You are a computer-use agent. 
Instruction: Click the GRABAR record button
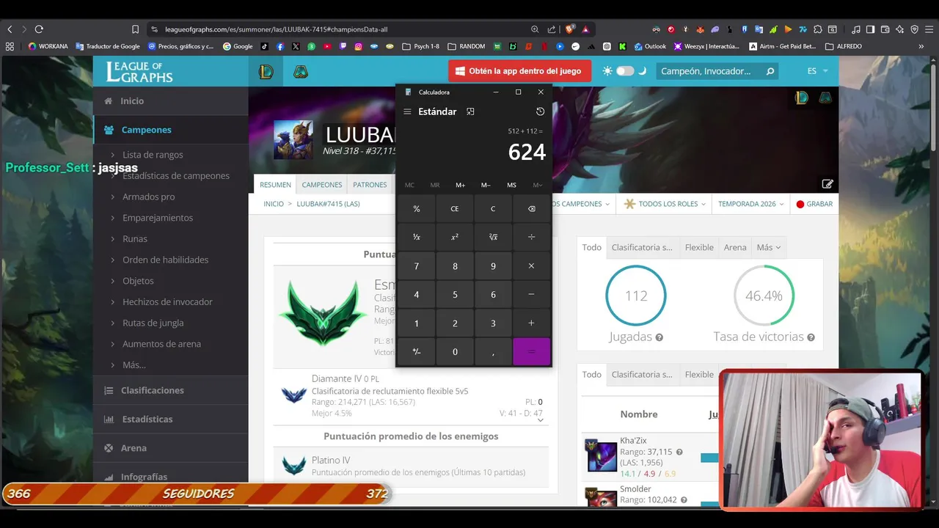tap(814, 204)
